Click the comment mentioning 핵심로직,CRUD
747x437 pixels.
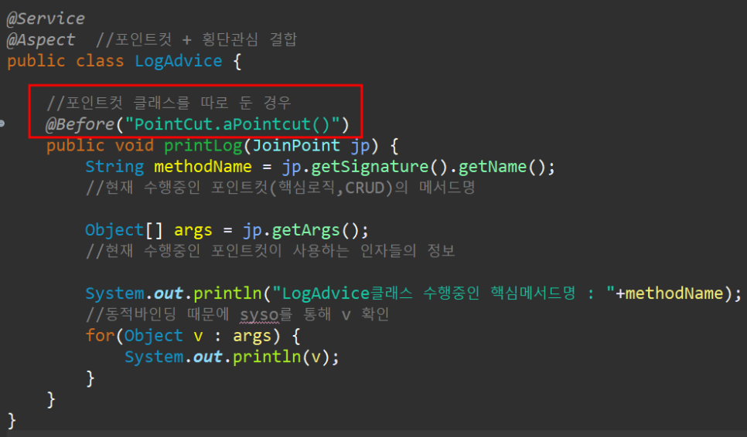click(x=281, y=188)
